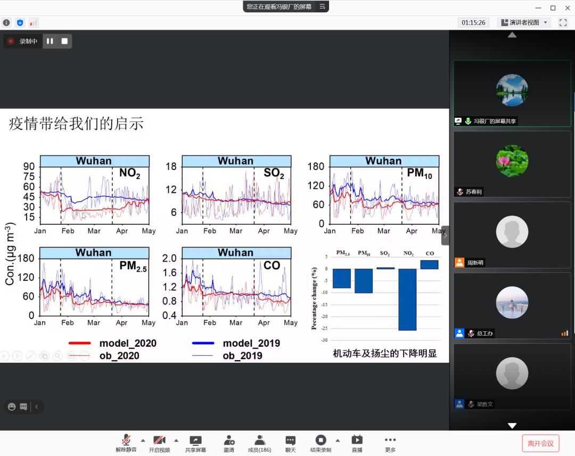
Task: Open the Chat (聊天) panel
Action: click(290, 443)
